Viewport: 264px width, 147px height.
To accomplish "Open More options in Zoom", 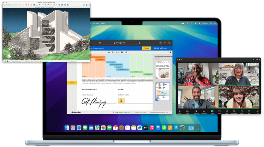I will (249, 112).
